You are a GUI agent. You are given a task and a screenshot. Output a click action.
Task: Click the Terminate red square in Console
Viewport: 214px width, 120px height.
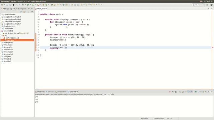click(170, 92)
